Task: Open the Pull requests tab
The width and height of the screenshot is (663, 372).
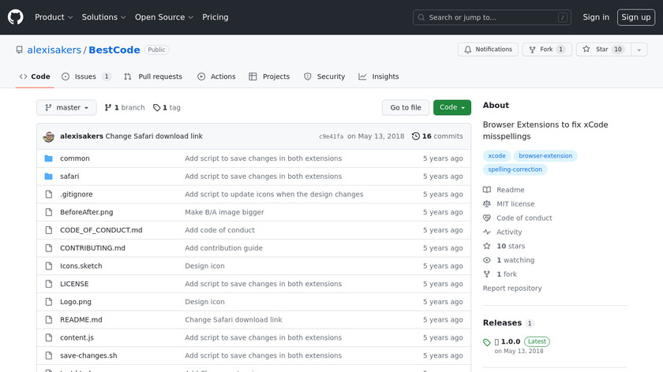Action: [x=153, y=76]
